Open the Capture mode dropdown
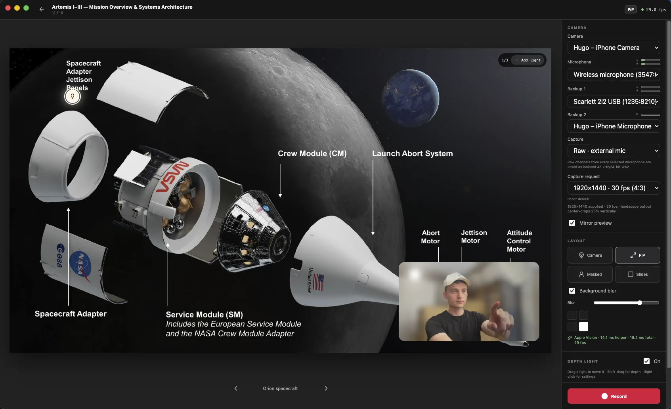 [614, 151]
